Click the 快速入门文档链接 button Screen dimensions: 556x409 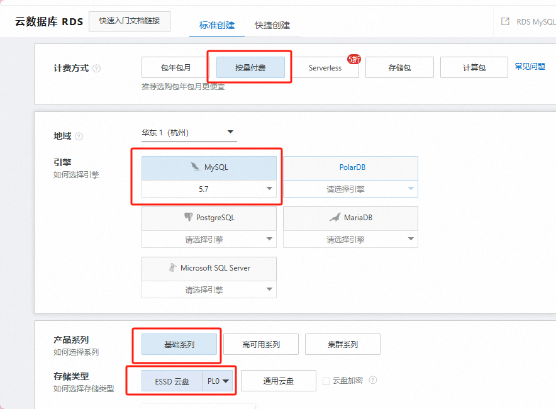click(130, 21)
